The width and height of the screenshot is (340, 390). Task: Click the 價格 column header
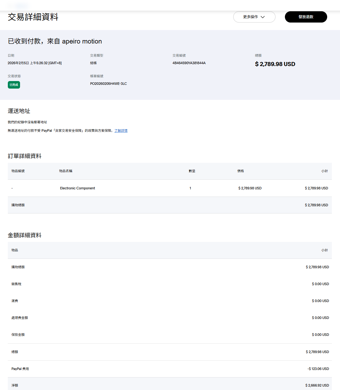pos(240,171)
